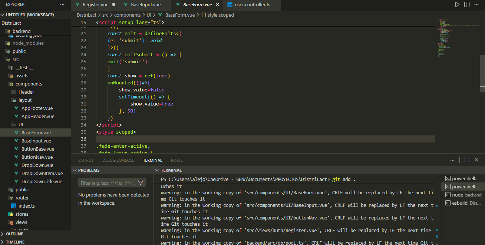Expand the TIMELINE section

click(15, 242)
